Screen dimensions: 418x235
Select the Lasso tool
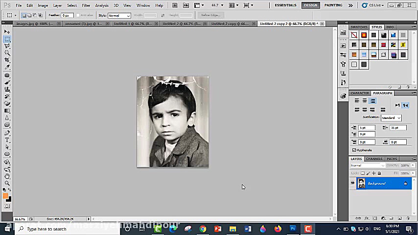[7, 46]
